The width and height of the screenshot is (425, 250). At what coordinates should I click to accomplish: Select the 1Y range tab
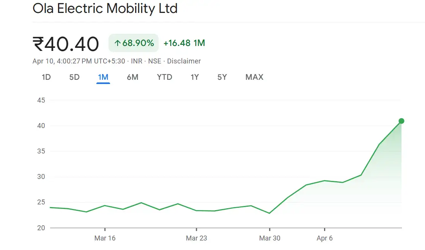coord(195,77)
